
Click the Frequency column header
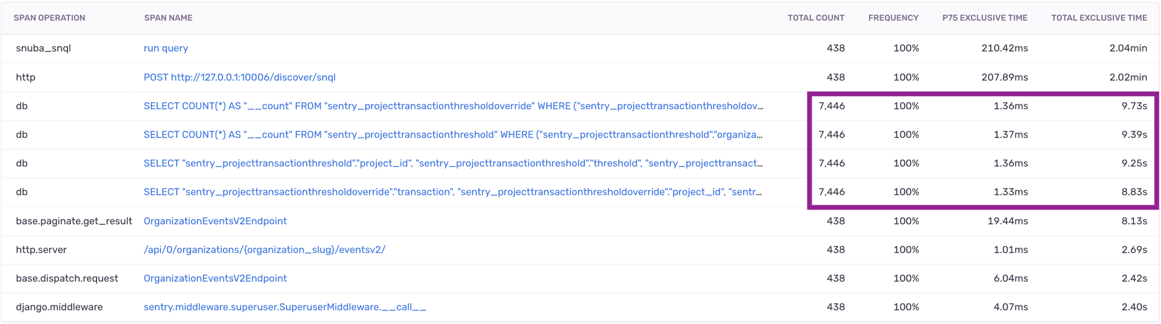point(893,18)
